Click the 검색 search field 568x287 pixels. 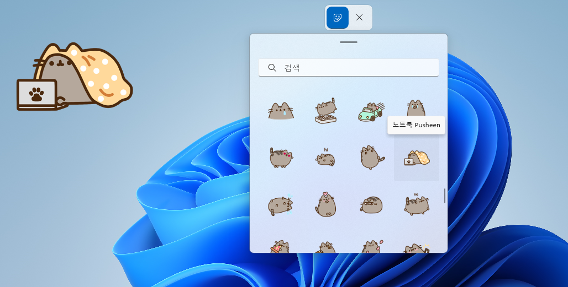coord(349,68)
